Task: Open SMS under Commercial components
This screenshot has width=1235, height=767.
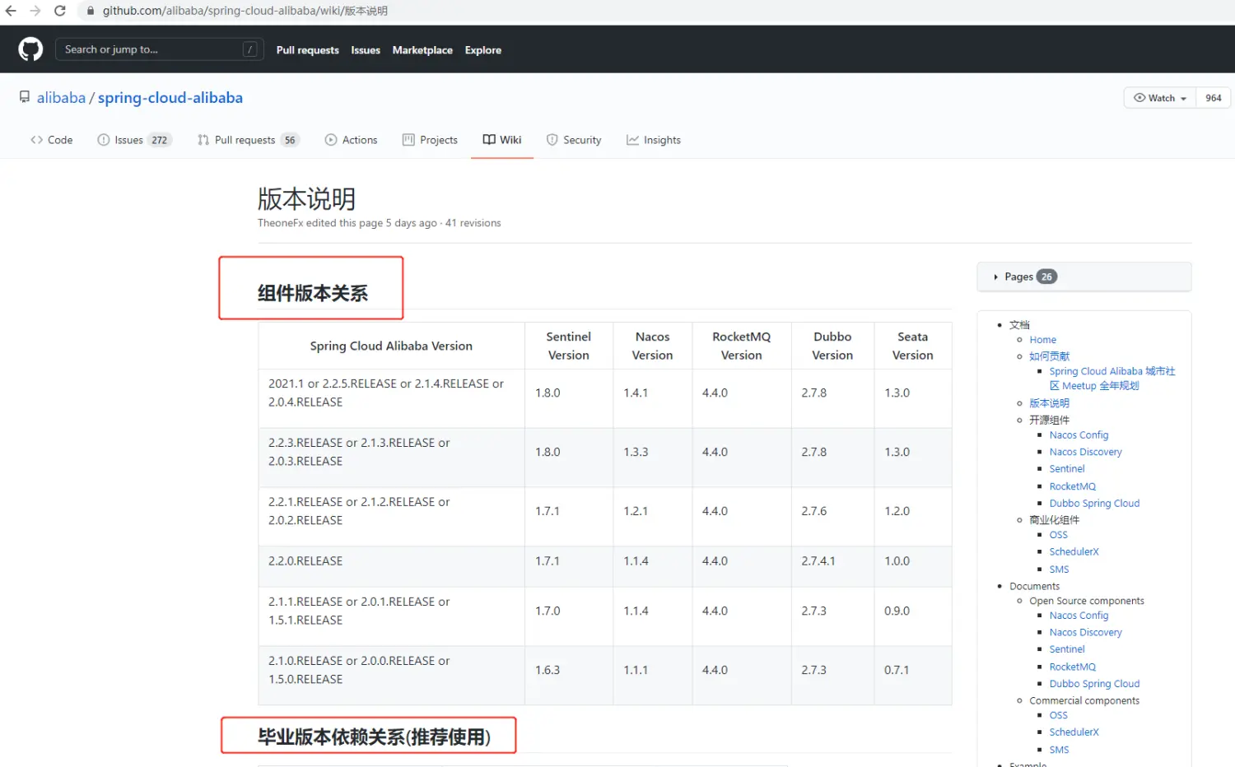Action: 1059,750
